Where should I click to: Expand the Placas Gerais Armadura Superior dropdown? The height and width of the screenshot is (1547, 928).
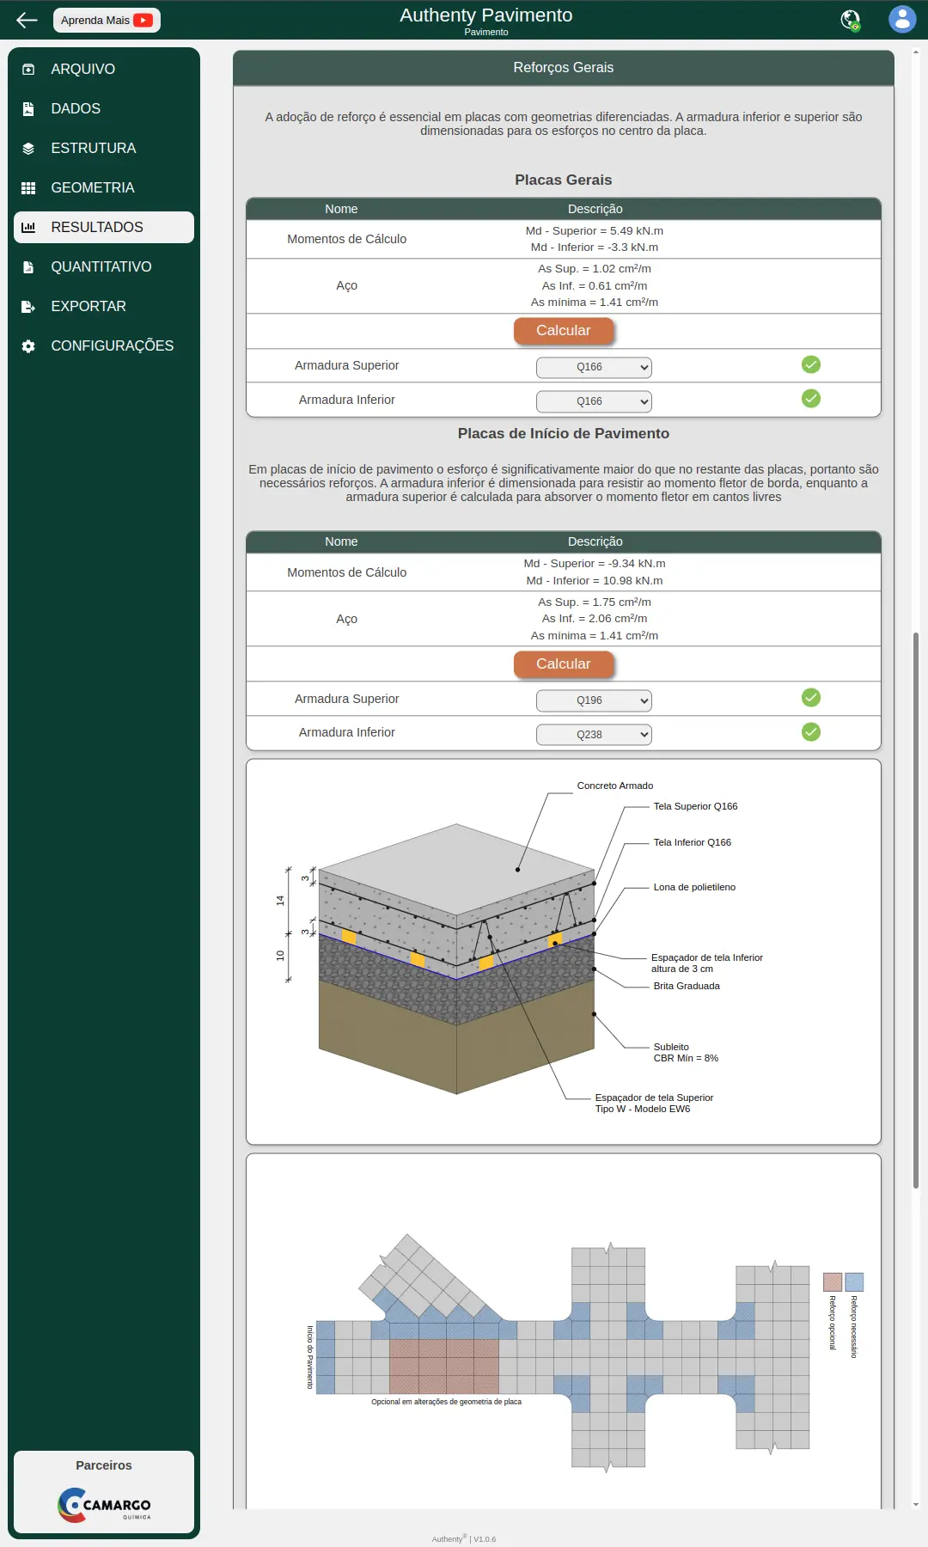[x=594, y=367]
